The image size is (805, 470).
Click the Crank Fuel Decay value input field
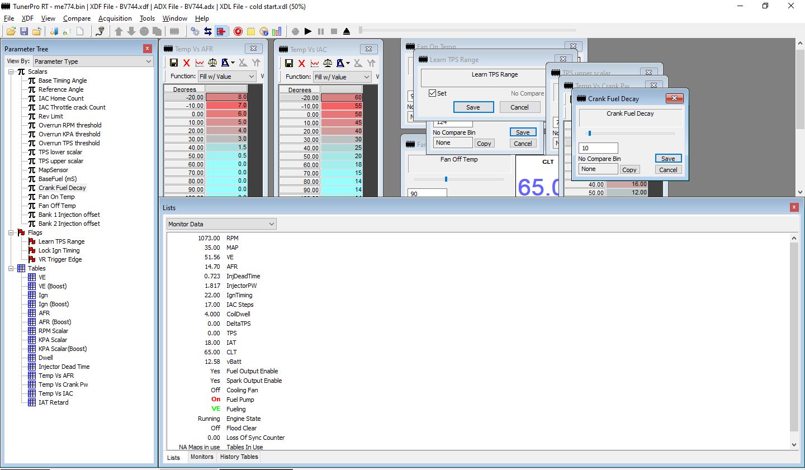(598, 148)
